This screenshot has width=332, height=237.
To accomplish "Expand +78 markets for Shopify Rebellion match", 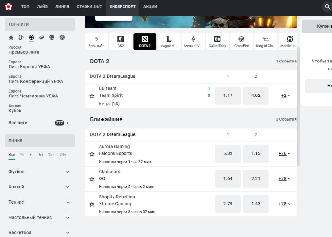I will pyautogui.click(x=284, y=204).
